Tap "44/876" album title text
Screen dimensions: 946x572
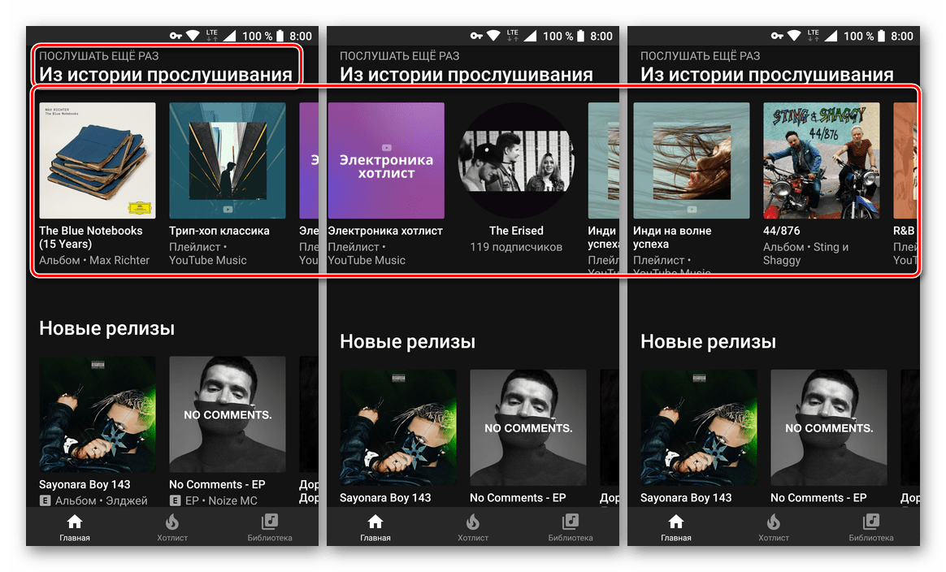click(x=781, y=231)
